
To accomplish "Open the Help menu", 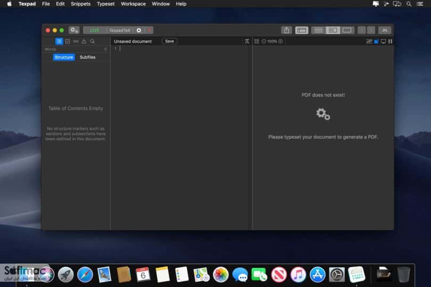I will coord(181,4).
